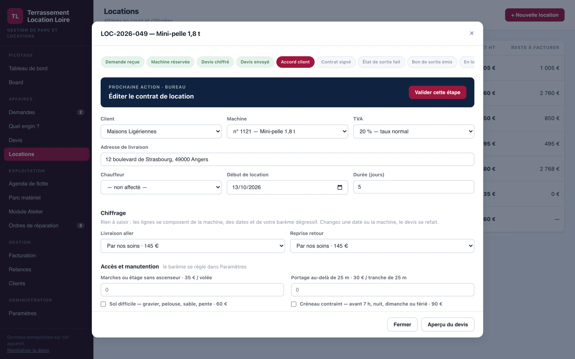
Task: Click the Marches ou étage input field
Action: coord(192,290)
